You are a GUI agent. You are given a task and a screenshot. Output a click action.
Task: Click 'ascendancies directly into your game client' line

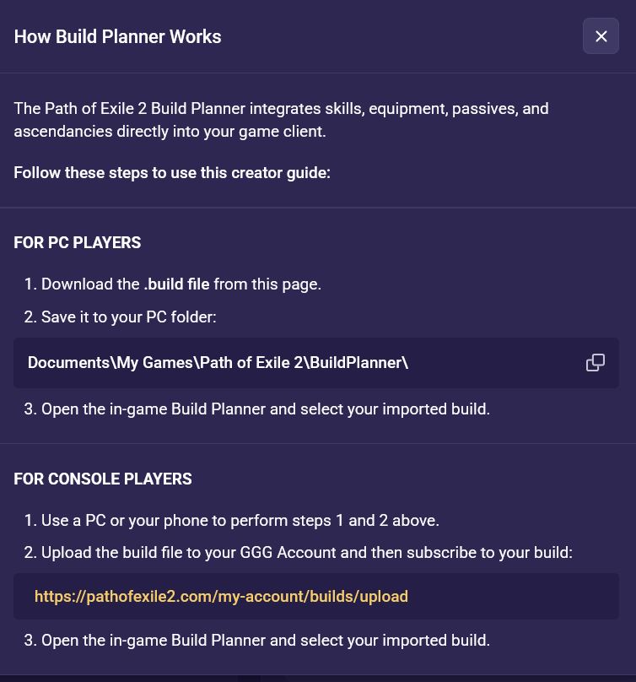click(170, 132)
